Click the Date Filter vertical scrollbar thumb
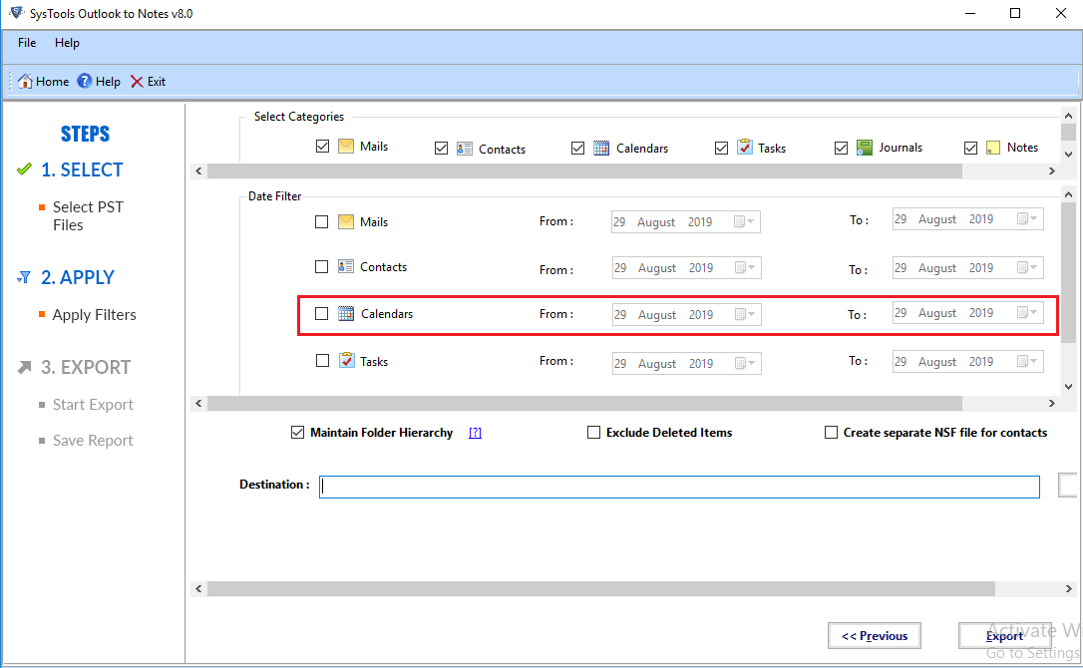 [x=1068, y=272]
